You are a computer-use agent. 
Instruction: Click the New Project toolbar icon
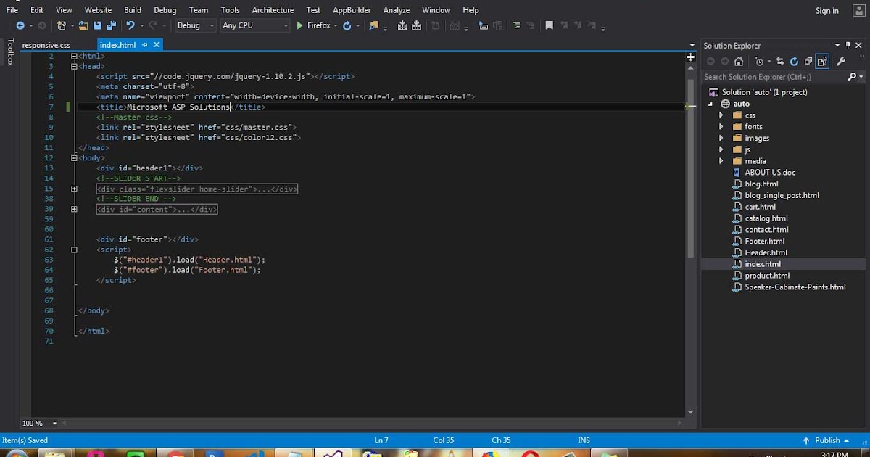(x=62, y=25)
